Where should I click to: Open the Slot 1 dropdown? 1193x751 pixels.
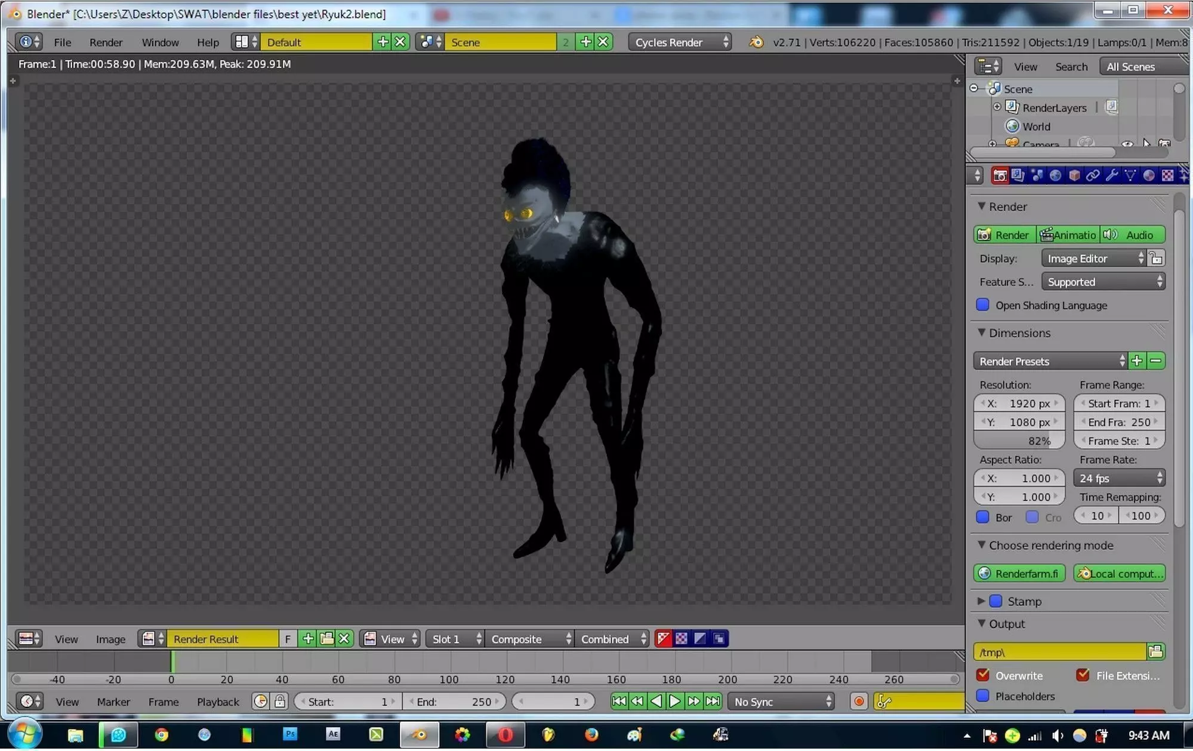455,639
